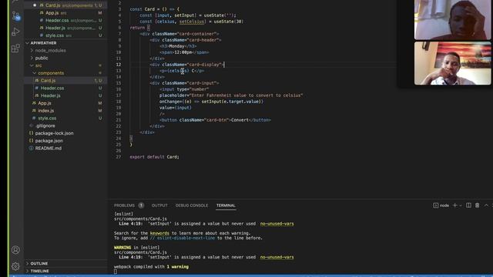Click the Monday heading text on line 9
The height and width of the screenshot is (277, 493).
click(x=176, y=46)
